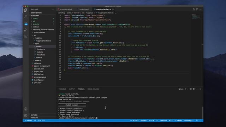Image resolution: width=226 pixels, height=127 pixels.
Task: Click the Synchronize Changes icon in status bar
Action: point(35,121)
